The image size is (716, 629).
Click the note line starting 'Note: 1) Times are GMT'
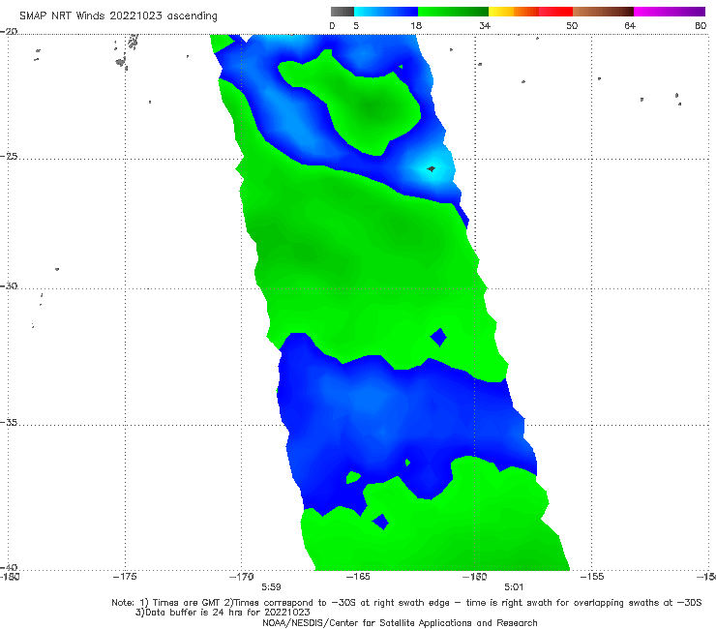(406, 603)
